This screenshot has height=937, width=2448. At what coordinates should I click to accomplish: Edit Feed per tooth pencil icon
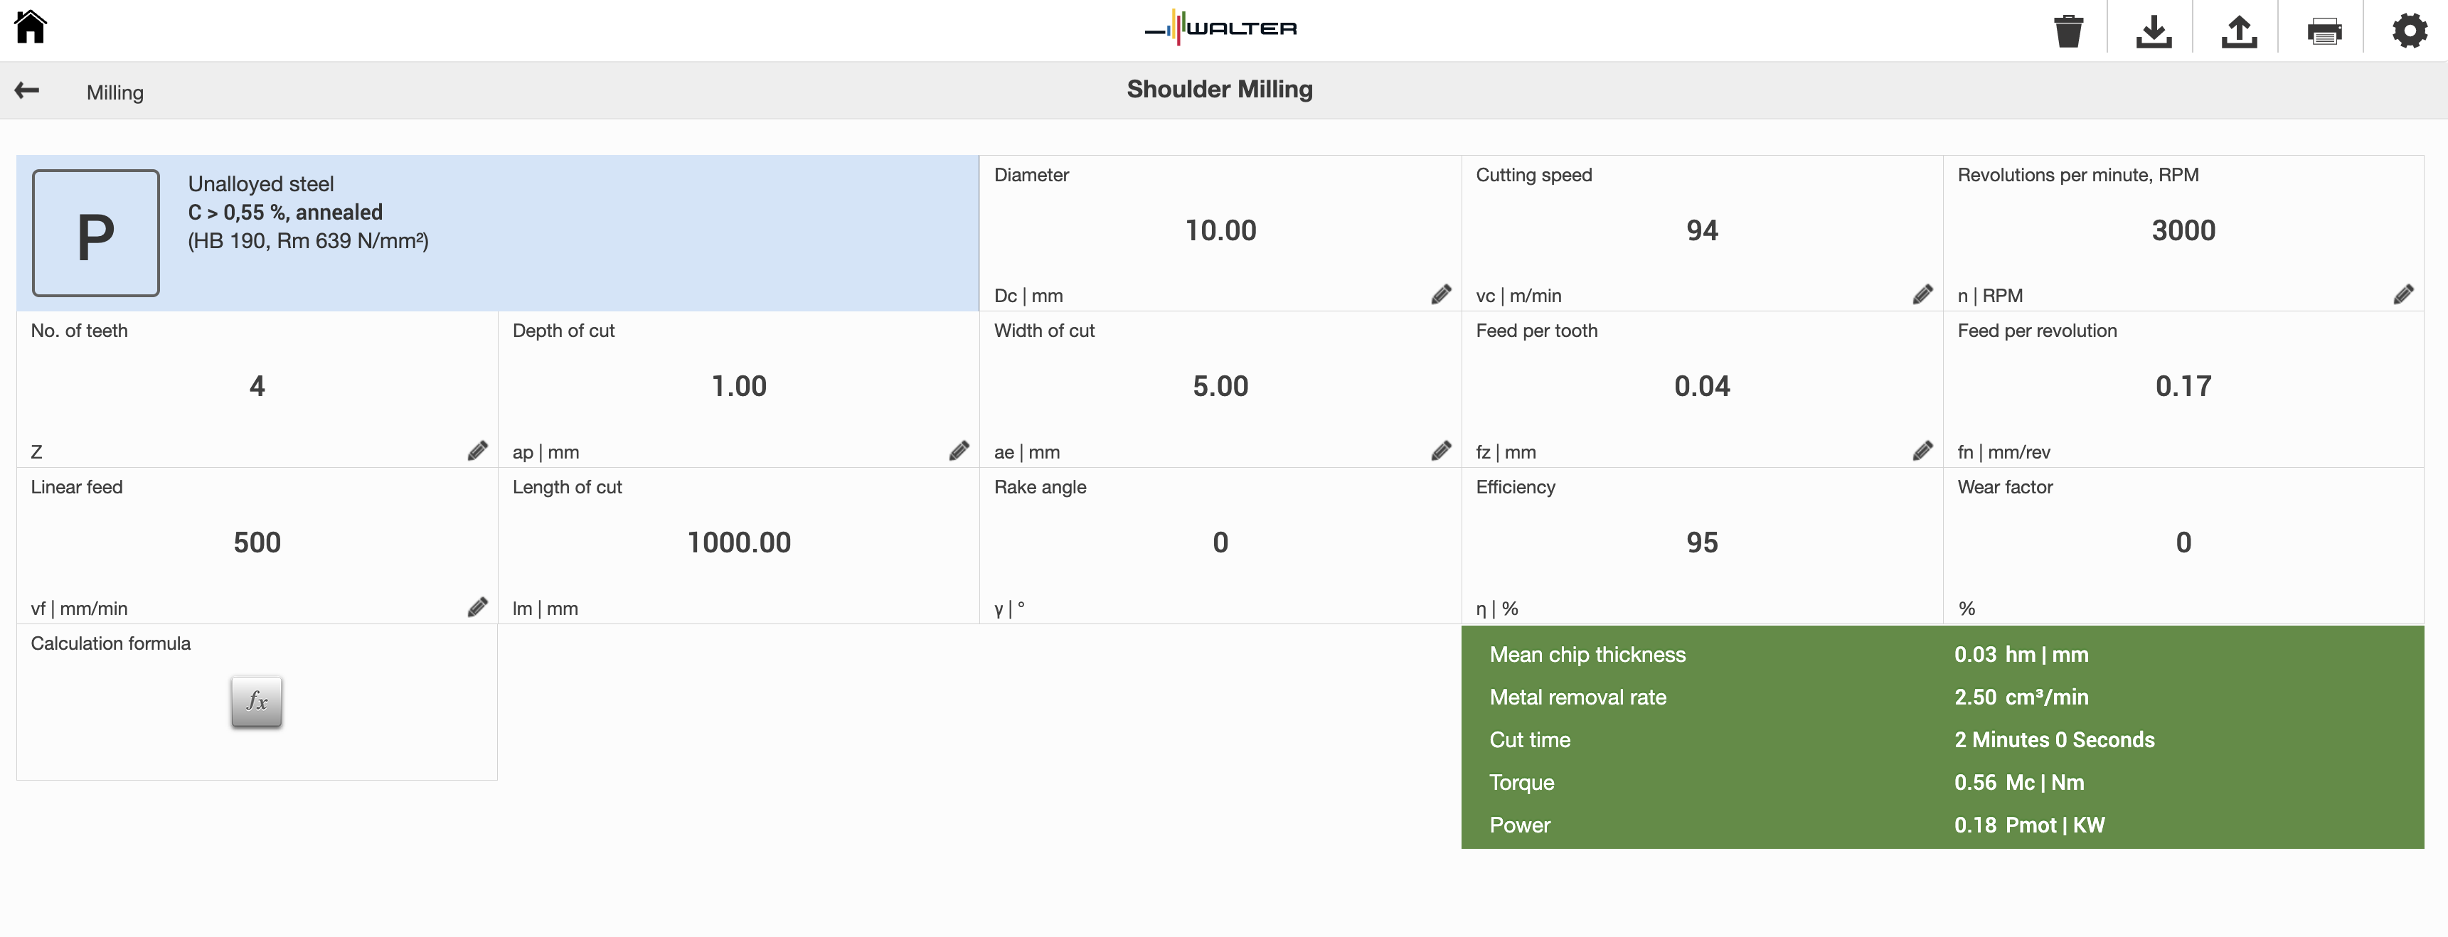click(1922, 451)
